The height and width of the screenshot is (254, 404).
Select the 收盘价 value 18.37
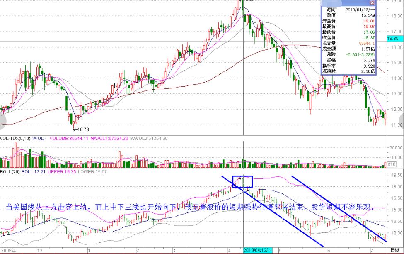(369, 38)
